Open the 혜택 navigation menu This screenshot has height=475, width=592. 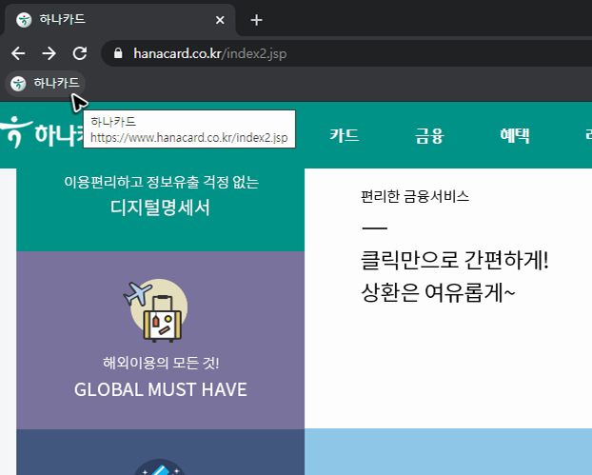pyautogui.click(x=515, y=135)
